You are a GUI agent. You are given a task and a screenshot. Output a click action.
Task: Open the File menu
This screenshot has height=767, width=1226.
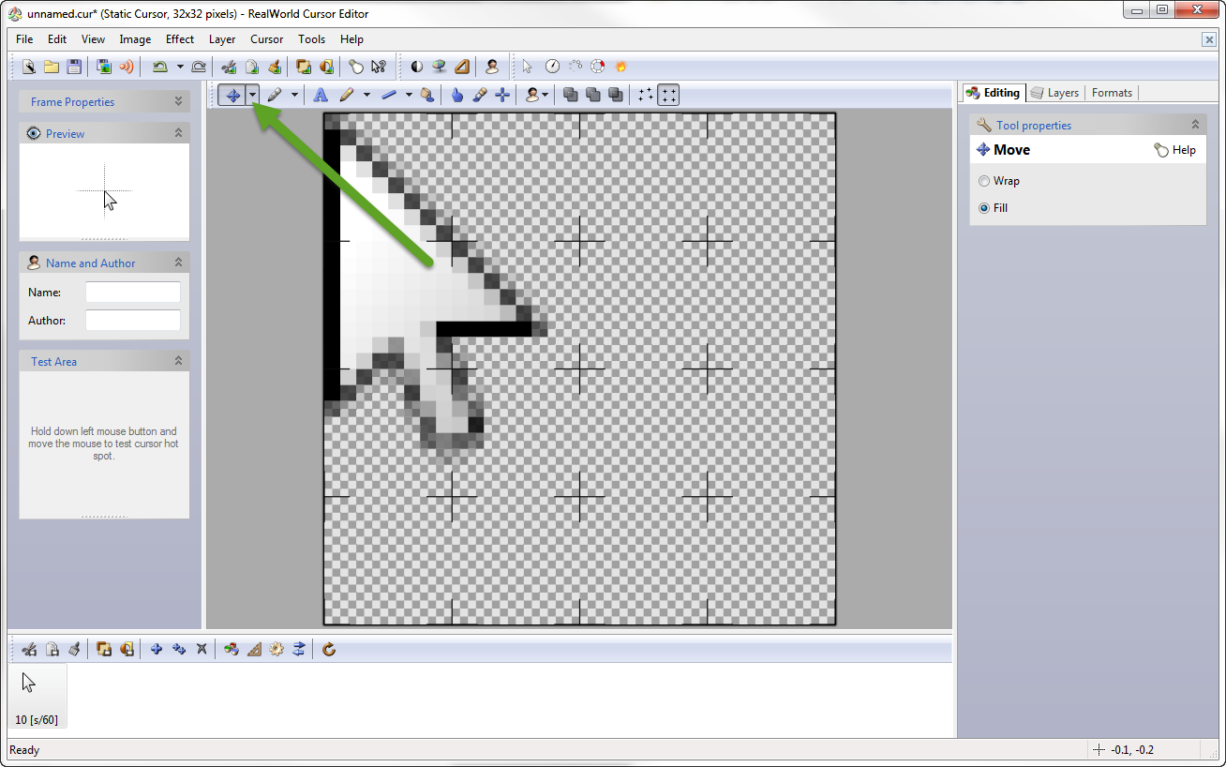click(x=24, y=39)
